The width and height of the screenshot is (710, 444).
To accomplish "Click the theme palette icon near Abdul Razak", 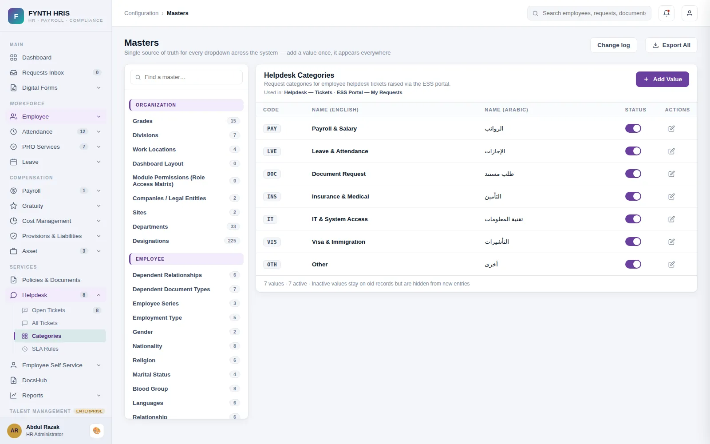I will point(97,431).
